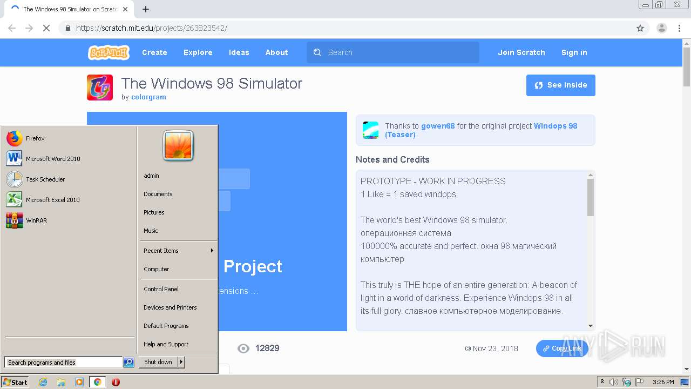
Task: Open gowen68's profile link
Action: click(x=438, y=126)
